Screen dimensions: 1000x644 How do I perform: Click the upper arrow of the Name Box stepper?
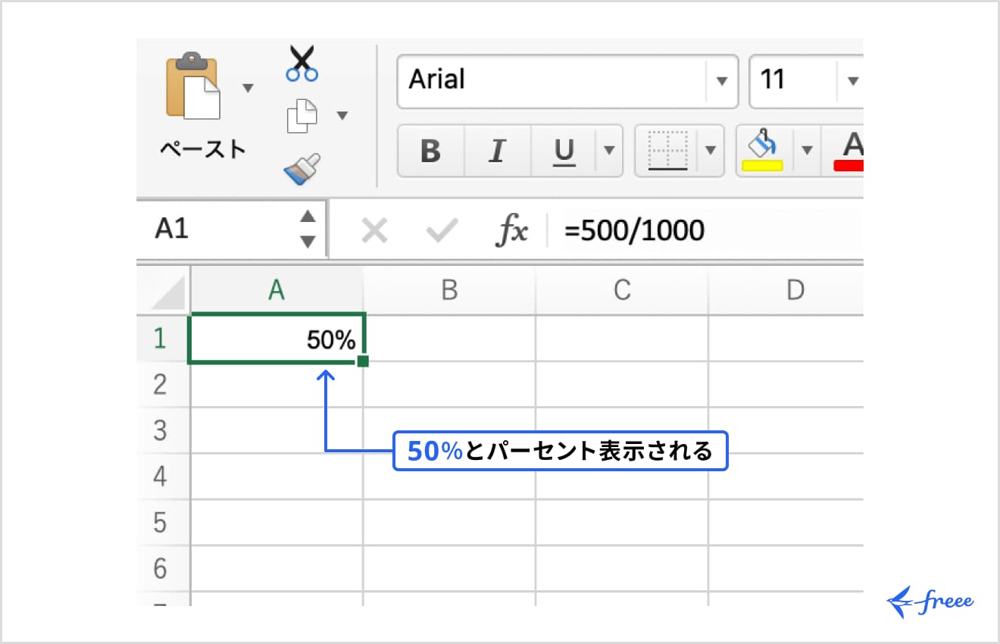pyautogui.click(x=308, y=217)
